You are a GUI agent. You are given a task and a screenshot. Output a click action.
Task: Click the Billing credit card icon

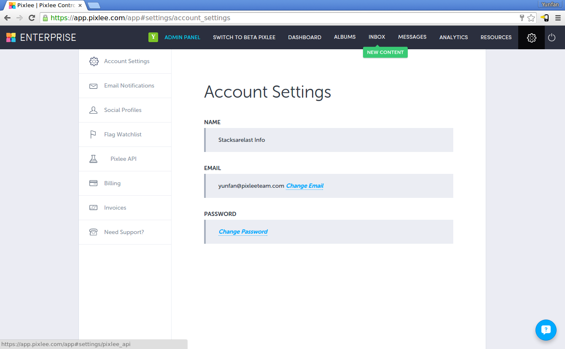(x=94, y=184)
